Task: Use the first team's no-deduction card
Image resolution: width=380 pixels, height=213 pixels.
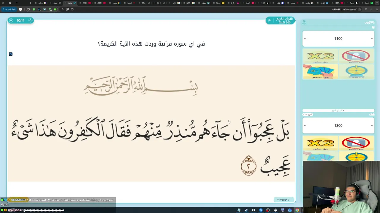Action: pos(356,56)
